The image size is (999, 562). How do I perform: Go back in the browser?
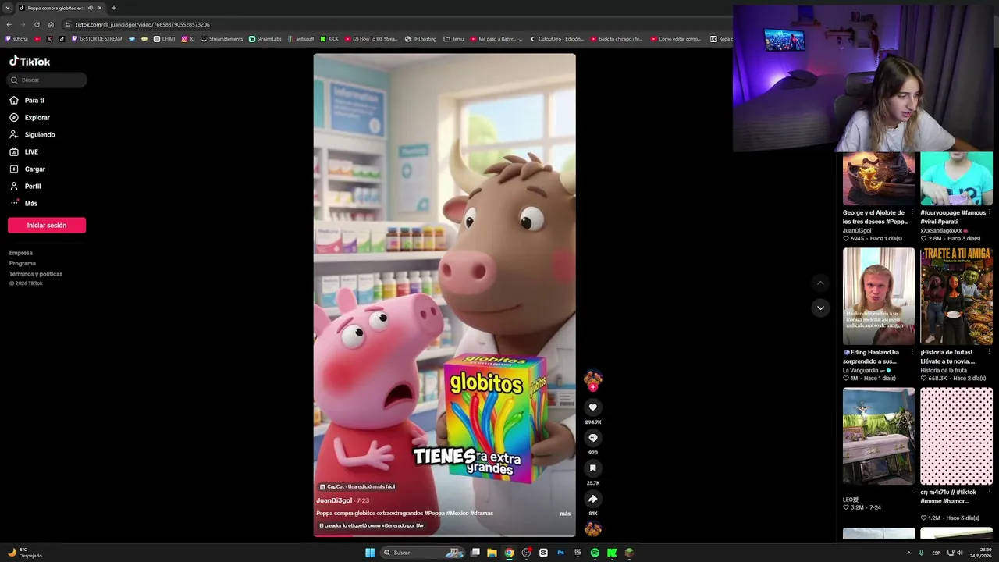[9, 24]
